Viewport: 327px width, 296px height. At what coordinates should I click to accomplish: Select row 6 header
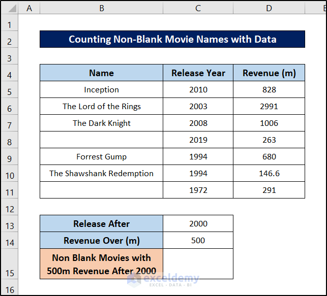coord(10,106)
